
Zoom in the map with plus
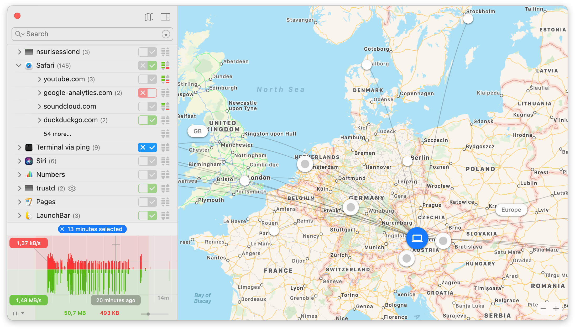pyautogui.click(x=556, y=309)
